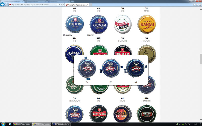Click the Windows Start orb
202x126 pixels.
pyautogui.click(x=3, y=124)
